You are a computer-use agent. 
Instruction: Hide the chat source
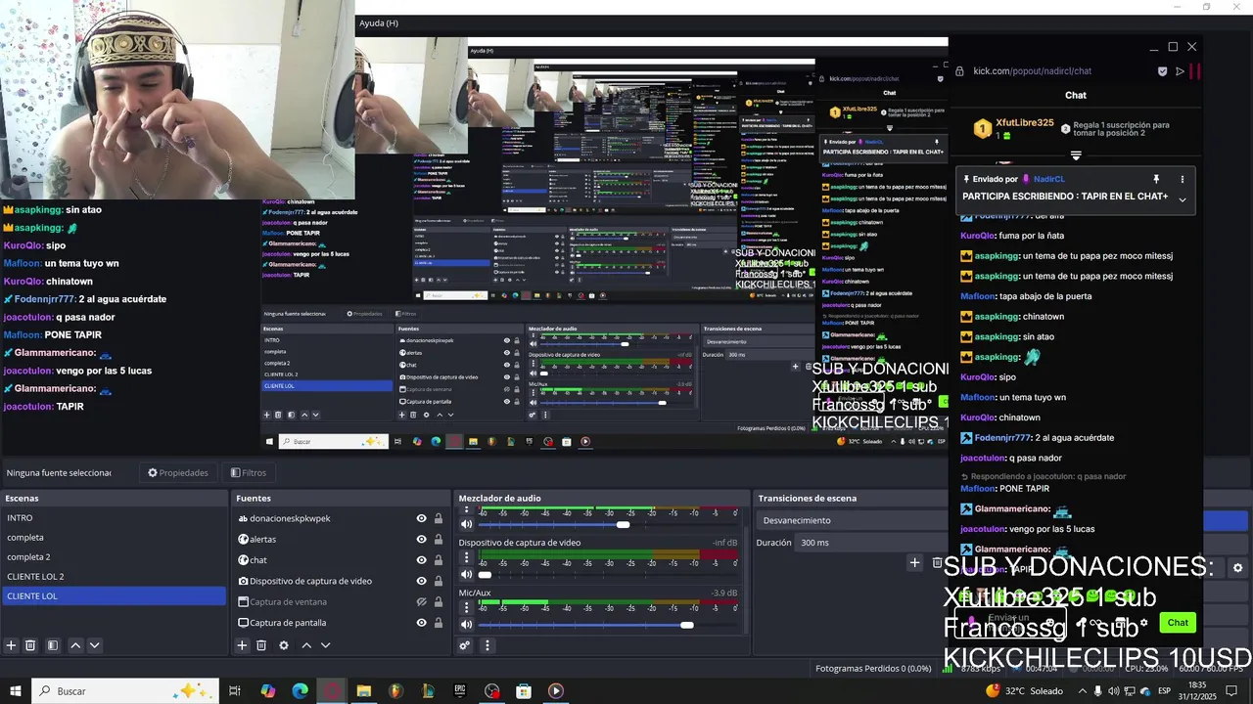click(x=421, y=560)
